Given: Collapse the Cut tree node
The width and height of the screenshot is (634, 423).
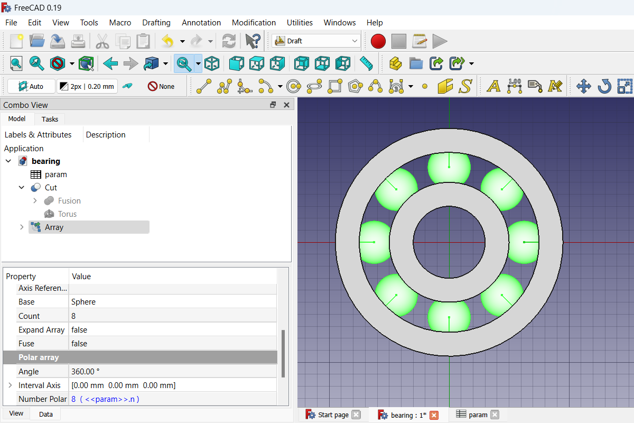Looking at the screenshot, I should click(x=22, y=188).
